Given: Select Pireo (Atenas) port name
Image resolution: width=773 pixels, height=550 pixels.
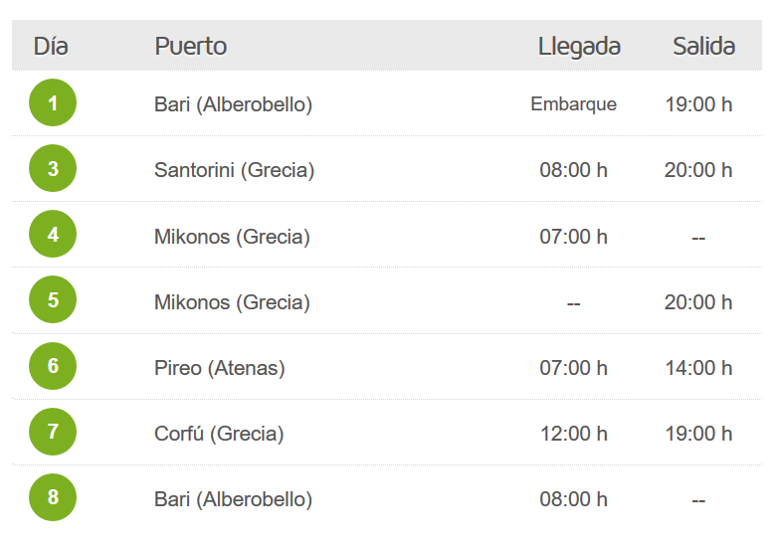Looking at the screenshot, I should click(x=220, y=368).
